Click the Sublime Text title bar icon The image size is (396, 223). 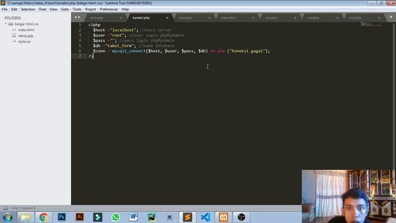click(3, 3)
